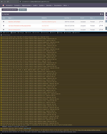Open the Leads menu dropdown
107x134 pixels.
35,5
